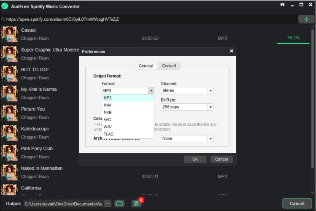This screenshot has height=211, width=316.
Task: Click the Picture You thumbnail
Action: (9, 113)
